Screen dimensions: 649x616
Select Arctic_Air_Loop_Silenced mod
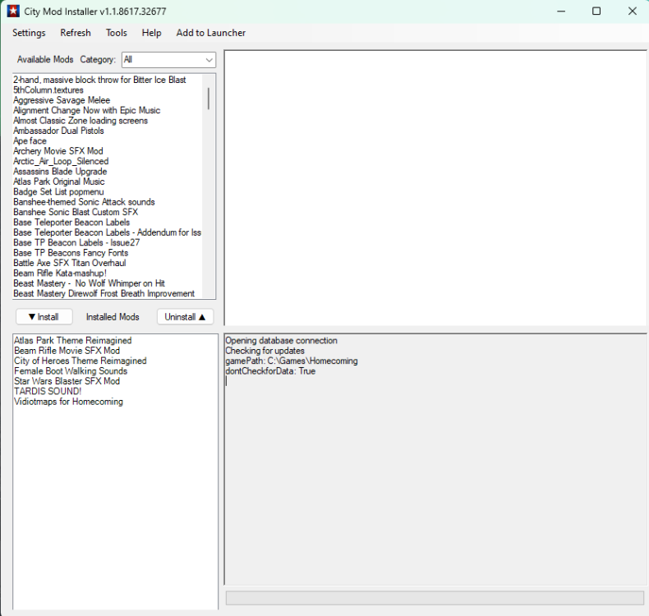coord(62,161)
